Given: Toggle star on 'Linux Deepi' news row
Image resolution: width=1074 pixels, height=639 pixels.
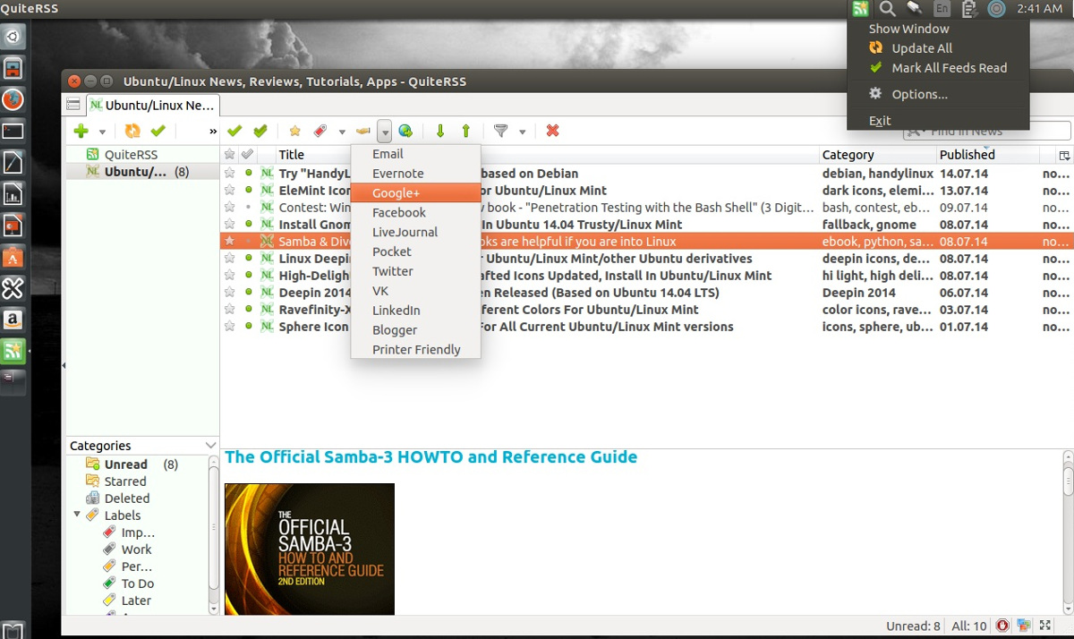Looking at the screenshot, I should (230, 259).
